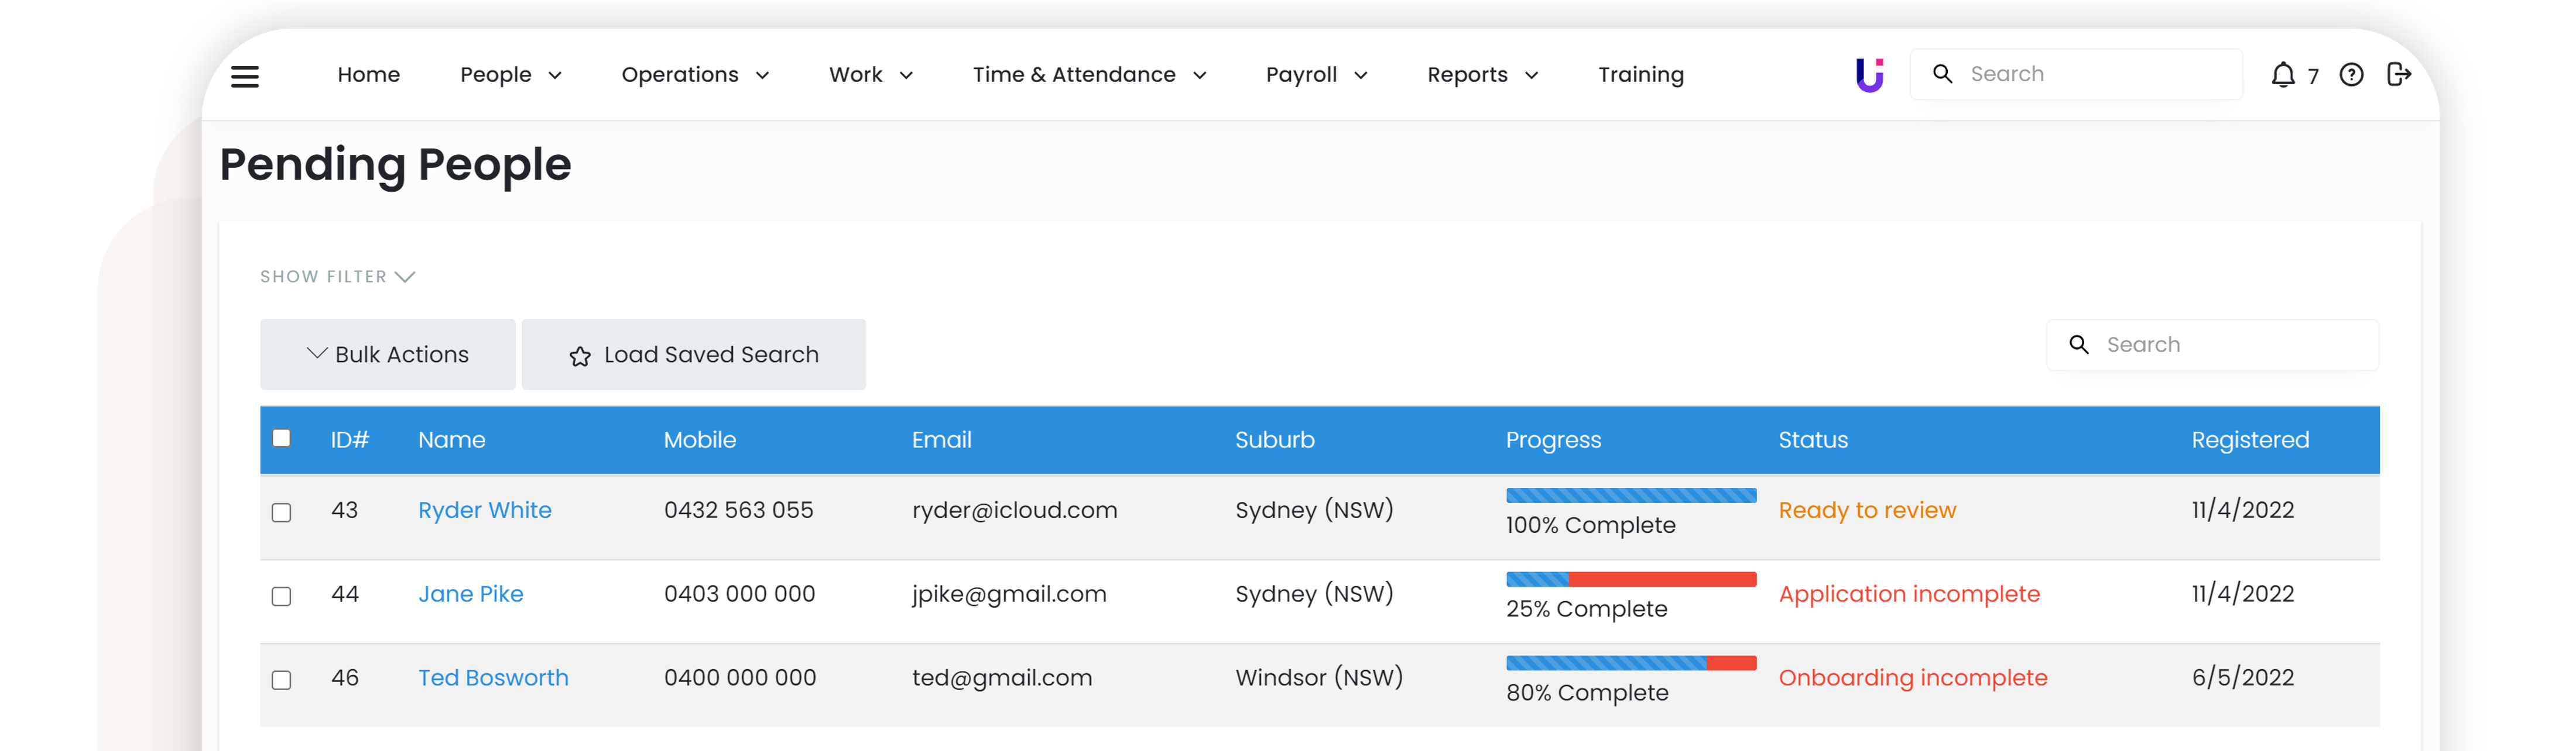Select the Ted Bosworth row checkbox
The width and height of the screenshot is (2576, 751).
pyautogui.click(x=282, y=680)
